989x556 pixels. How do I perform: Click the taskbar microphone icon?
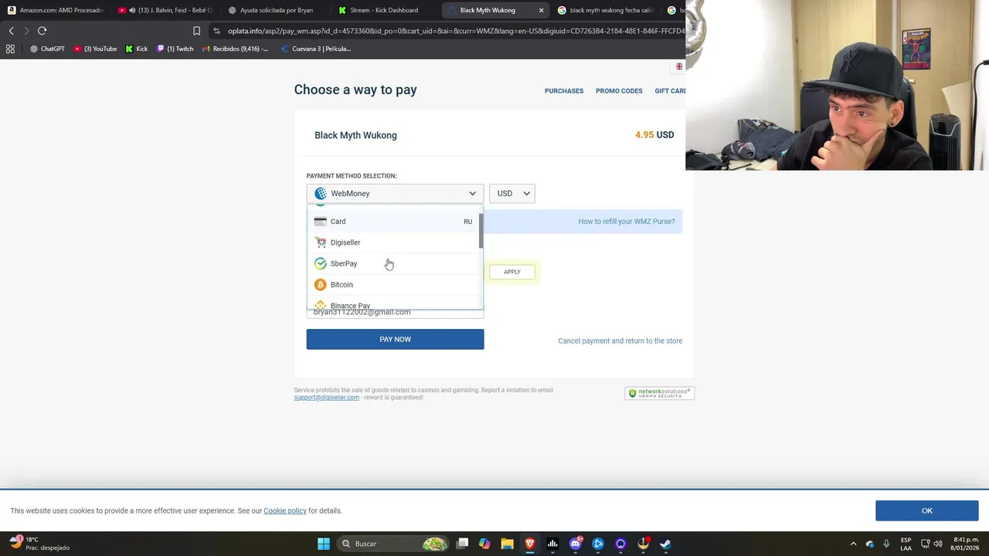click(x=886, y=544)
